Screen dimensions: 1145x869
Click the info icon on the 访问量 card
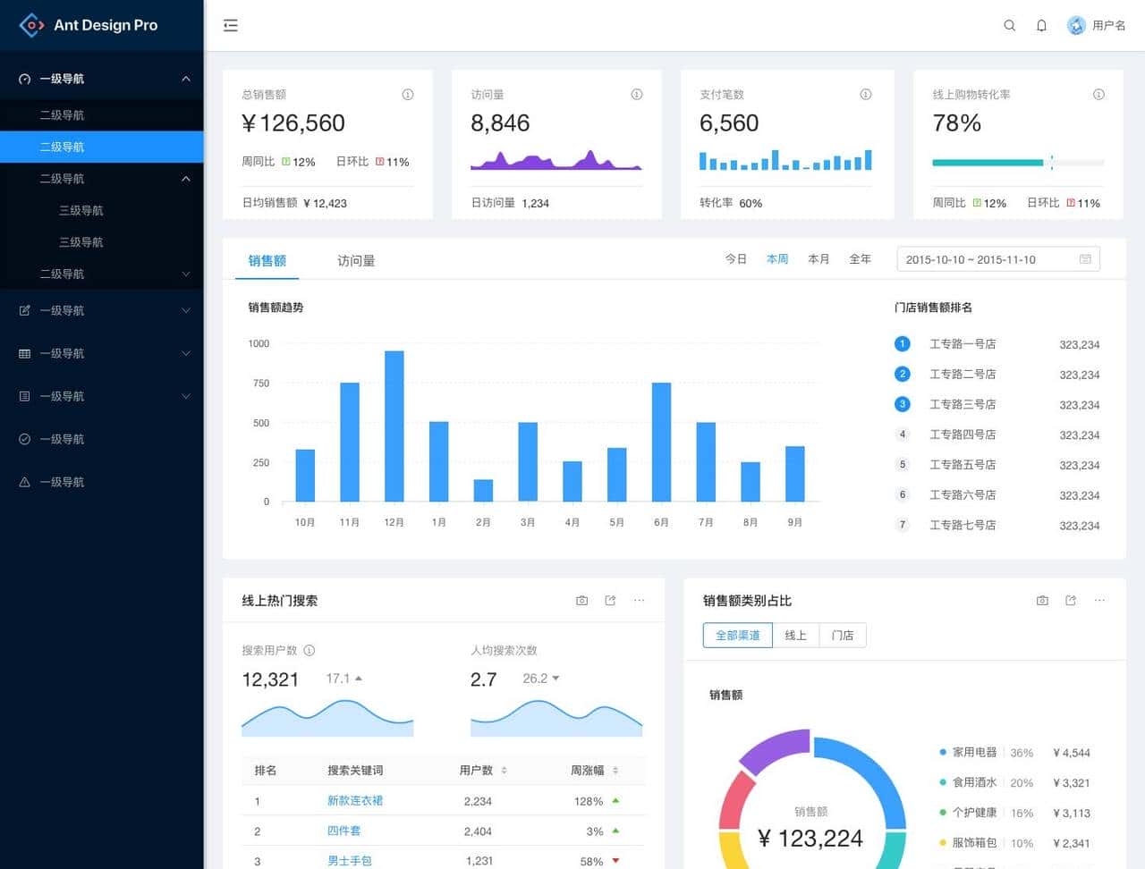tap(636, 94)
